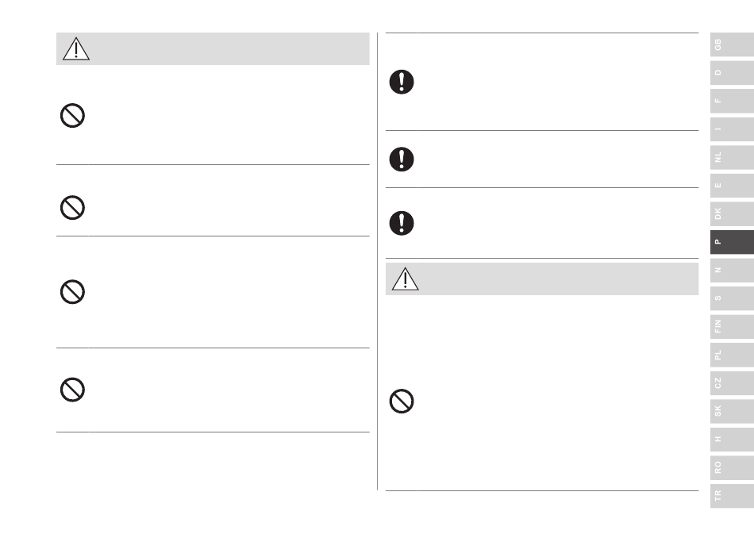Click the highlighted P language tab
This screenshot has height=538, width=754.
[732, 242]
